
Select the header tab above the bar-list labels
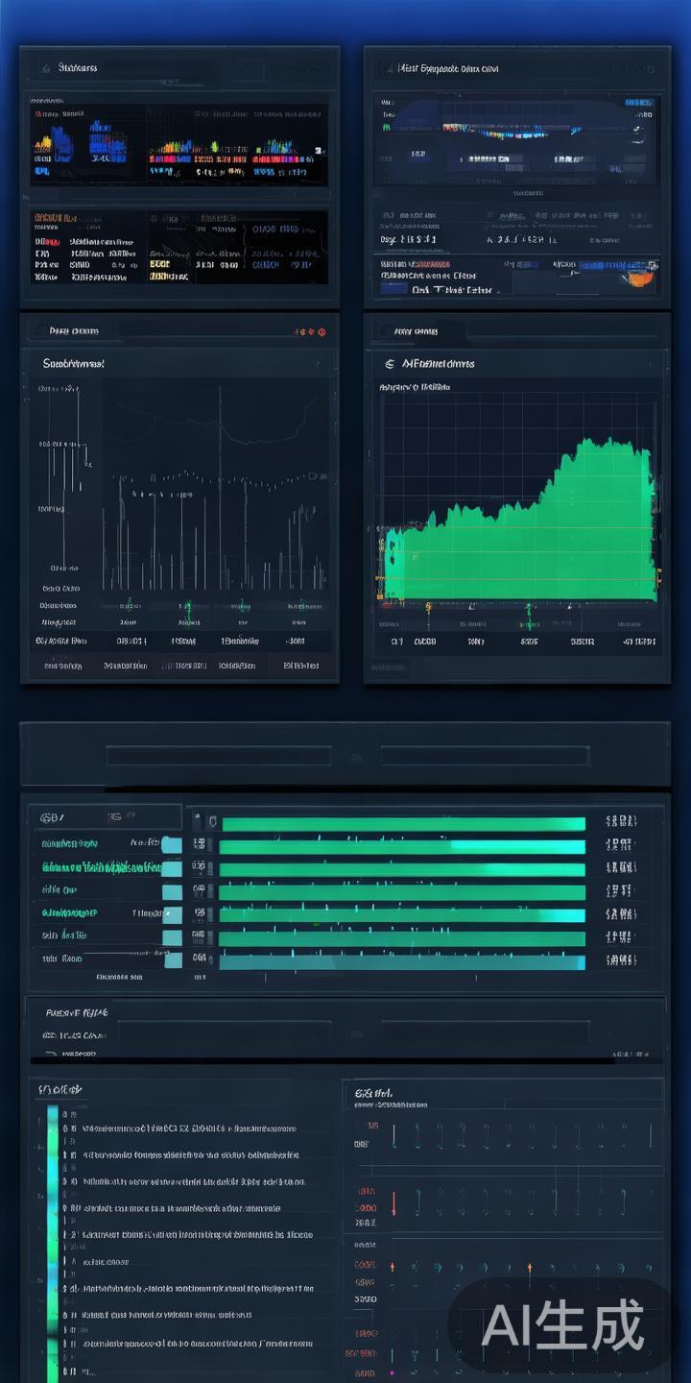tap(104, 817)
